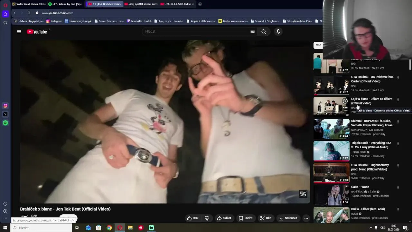
Task: Click the YouTube search magnifier button
Action: tap(264, 32)
